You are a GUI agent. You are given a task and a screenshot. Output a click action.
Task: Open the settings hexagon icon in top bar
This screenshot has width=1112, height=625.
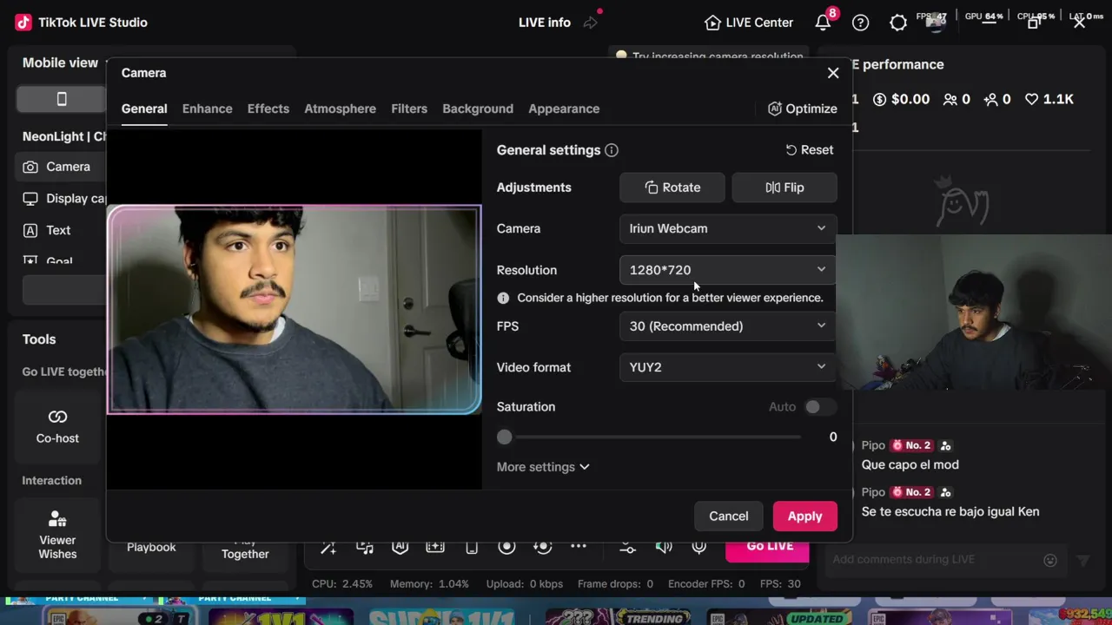coord(898,23)
